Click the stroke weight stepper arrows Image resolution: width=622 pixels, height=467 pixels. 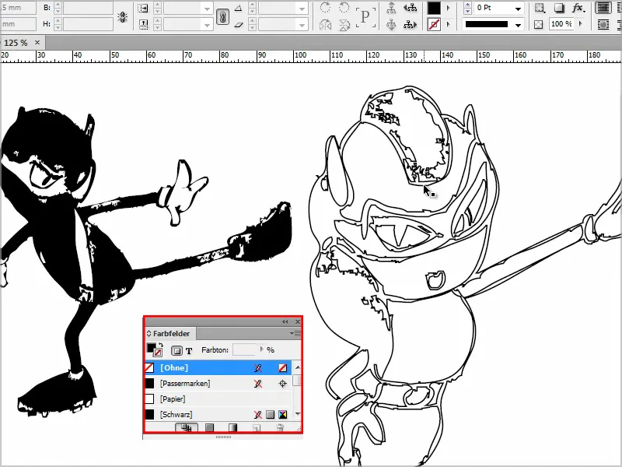coord(468,8)
